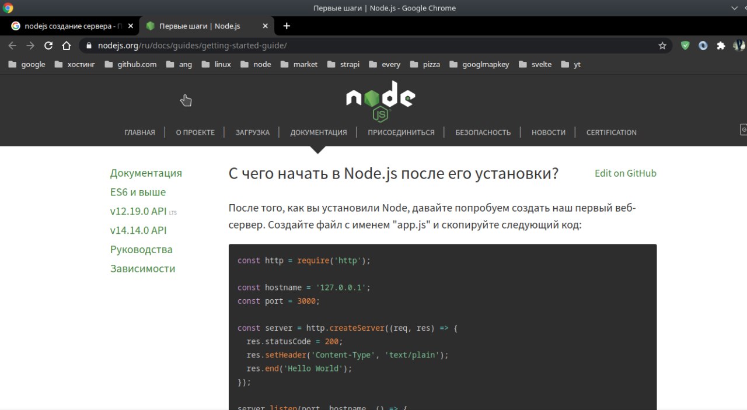747x410 pixels.
Task: Open a new tab with plus
Action: (x=286, y=26)
